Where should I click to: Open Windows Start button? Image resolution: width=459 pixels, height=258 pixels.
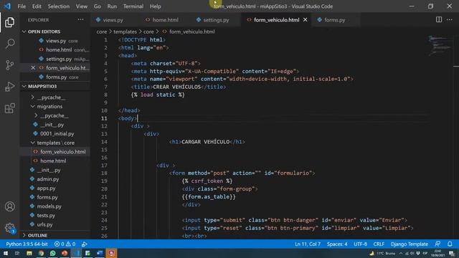coord(6,253)
